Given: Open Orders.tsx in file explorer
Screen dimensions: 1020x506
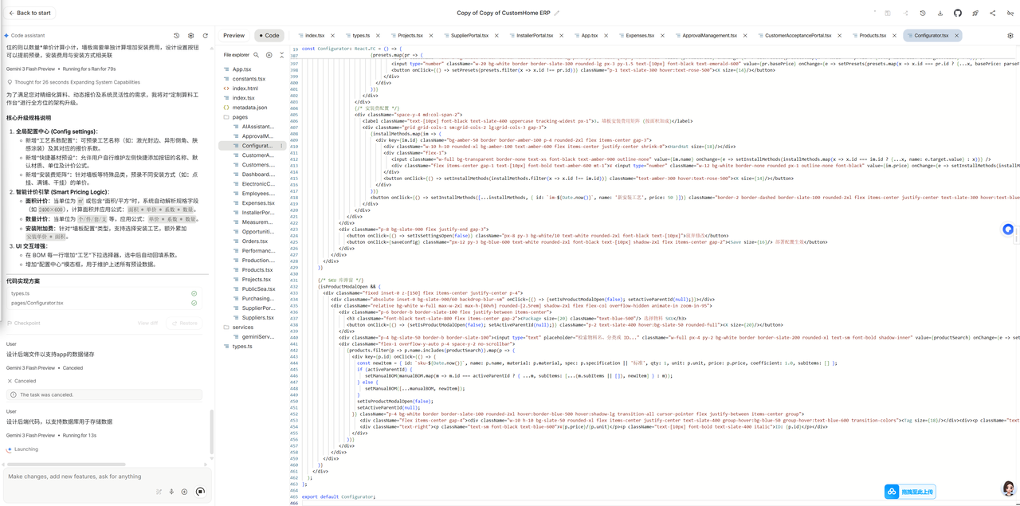Looking at the screenshot, I should (x=255, y=241).
